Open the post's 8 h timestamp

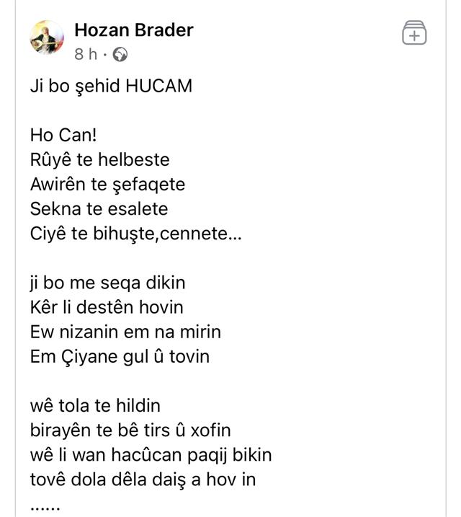pos(86,54)
